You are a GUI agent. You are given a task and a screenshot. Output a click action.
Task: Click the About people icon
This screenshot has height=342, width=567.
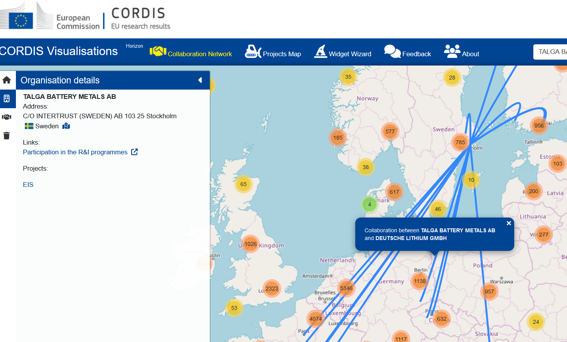452,51
